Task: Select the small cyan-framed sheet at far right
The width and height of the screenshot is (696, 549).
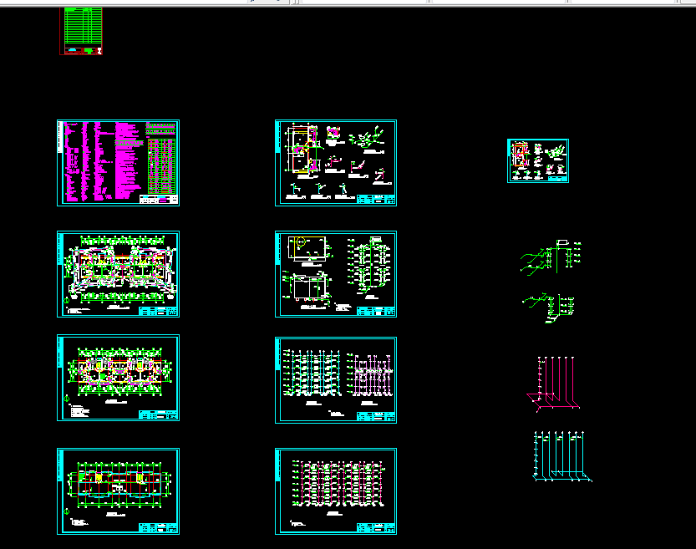Action: coord(538,160)
